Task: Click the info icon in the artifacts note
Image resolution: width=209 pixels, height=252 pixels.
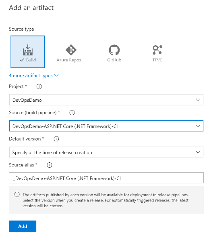Action: pyautogui.click(x=17, y=195)
